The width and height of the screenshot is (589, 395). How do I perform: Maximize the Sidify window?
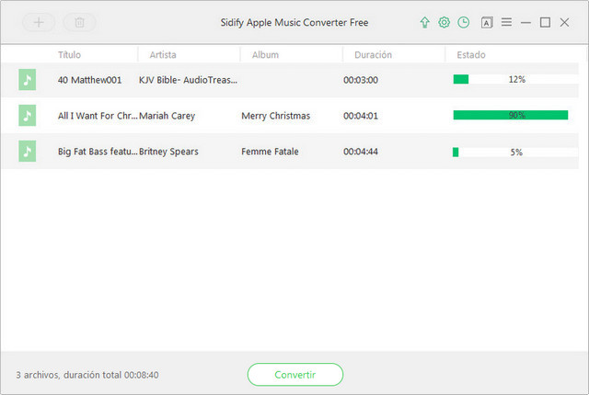pos(545,22)
